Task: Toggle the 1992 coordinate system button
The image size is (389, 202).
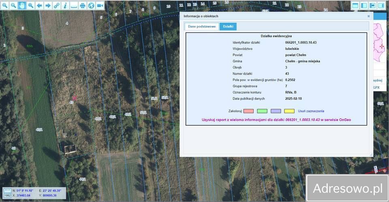Action: coord(8,195)
